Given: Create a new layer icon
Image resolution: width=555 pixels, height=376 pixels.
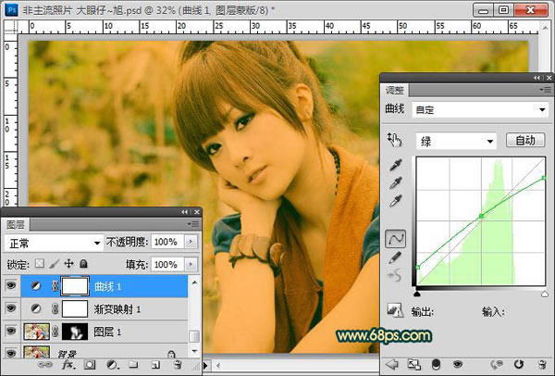Looking at the screenshot, I should pyautogui.click(x=155, y=364).
